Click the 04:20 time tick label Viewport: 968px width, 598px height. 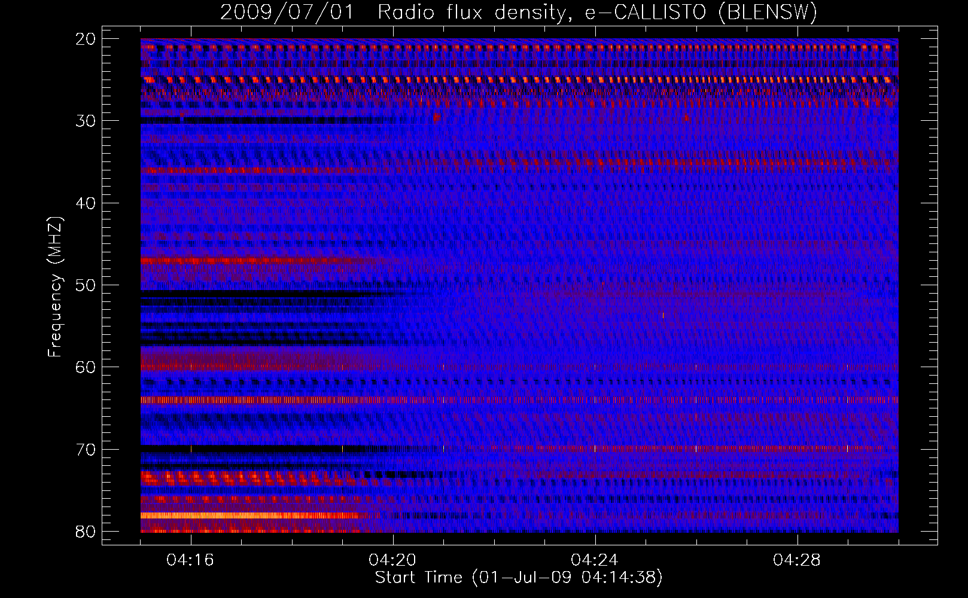392,560
